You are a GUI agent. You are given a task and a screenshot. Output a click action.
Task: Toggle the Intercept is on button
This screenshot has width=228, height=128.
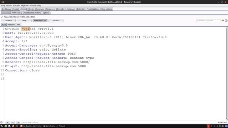pyautogui.click(x=40, y=21)
